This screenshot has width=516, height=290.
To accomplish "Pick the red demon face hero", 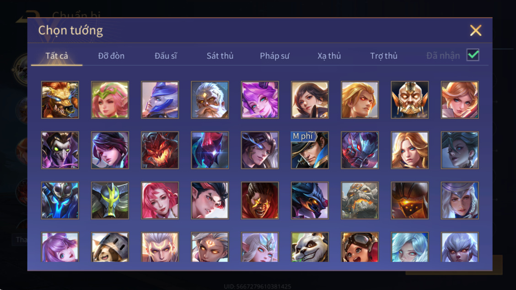I will pyautogui.click(x=160, y=150).
